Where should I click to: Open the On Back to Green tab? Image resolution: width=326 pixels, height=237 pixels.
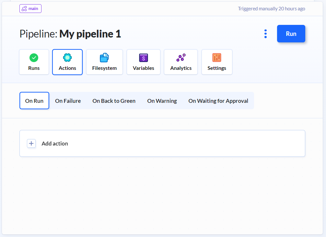(114, 101)
